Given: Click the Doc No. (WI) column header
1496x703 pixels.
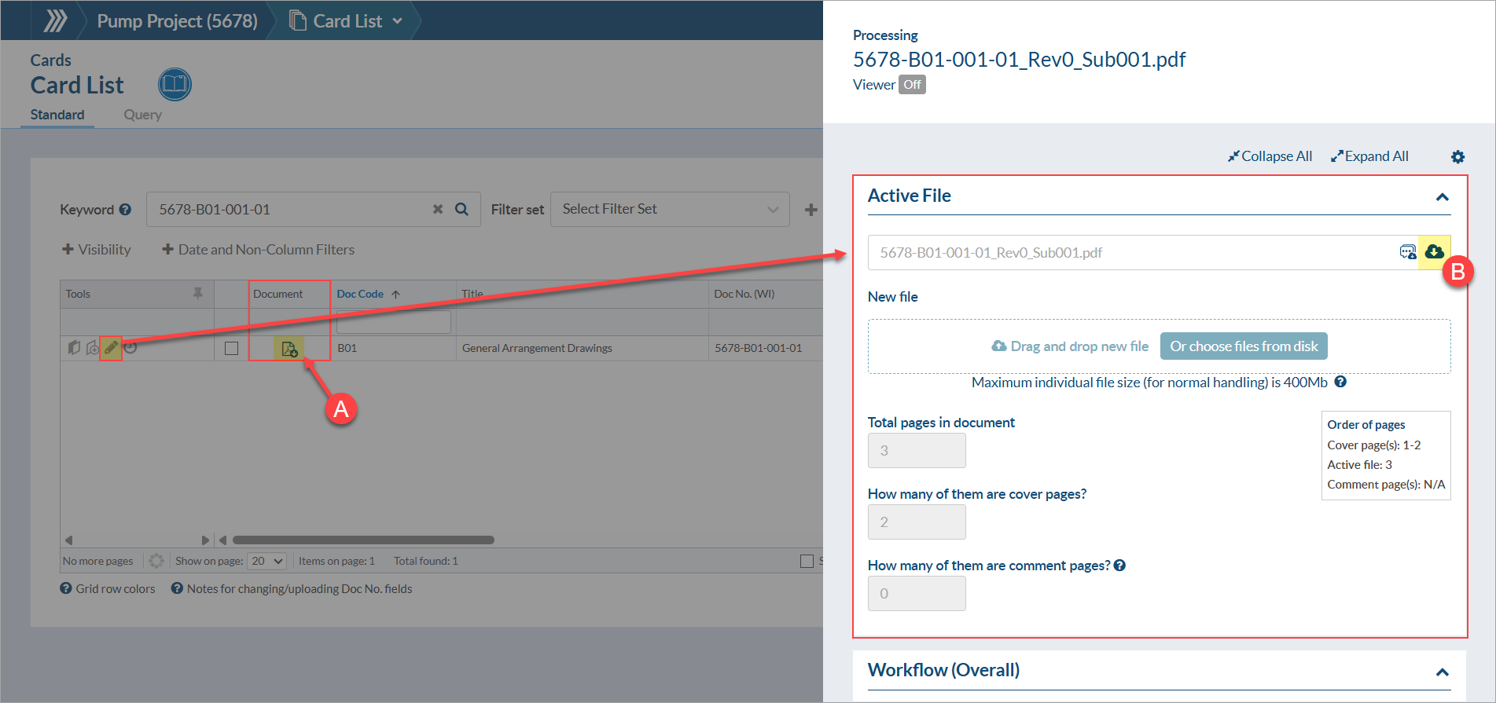Looking at the screenshot, I should click(x=744, y=294).
